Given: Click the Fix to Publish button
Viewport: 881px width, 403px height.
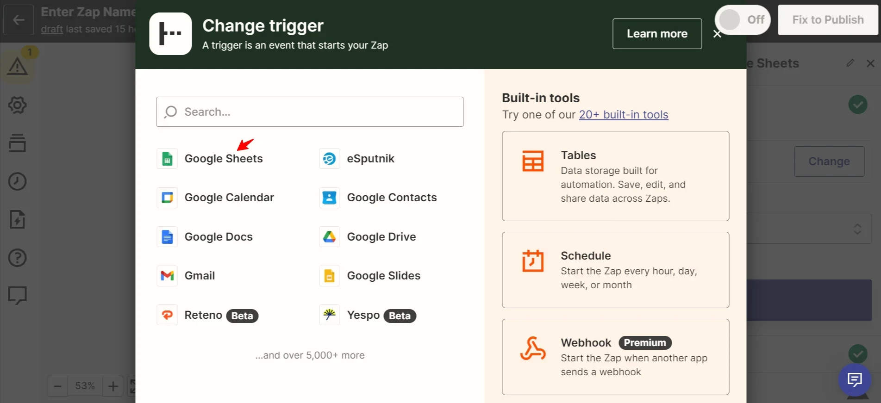Looking at the screenshot, I should tap(828, 20).
